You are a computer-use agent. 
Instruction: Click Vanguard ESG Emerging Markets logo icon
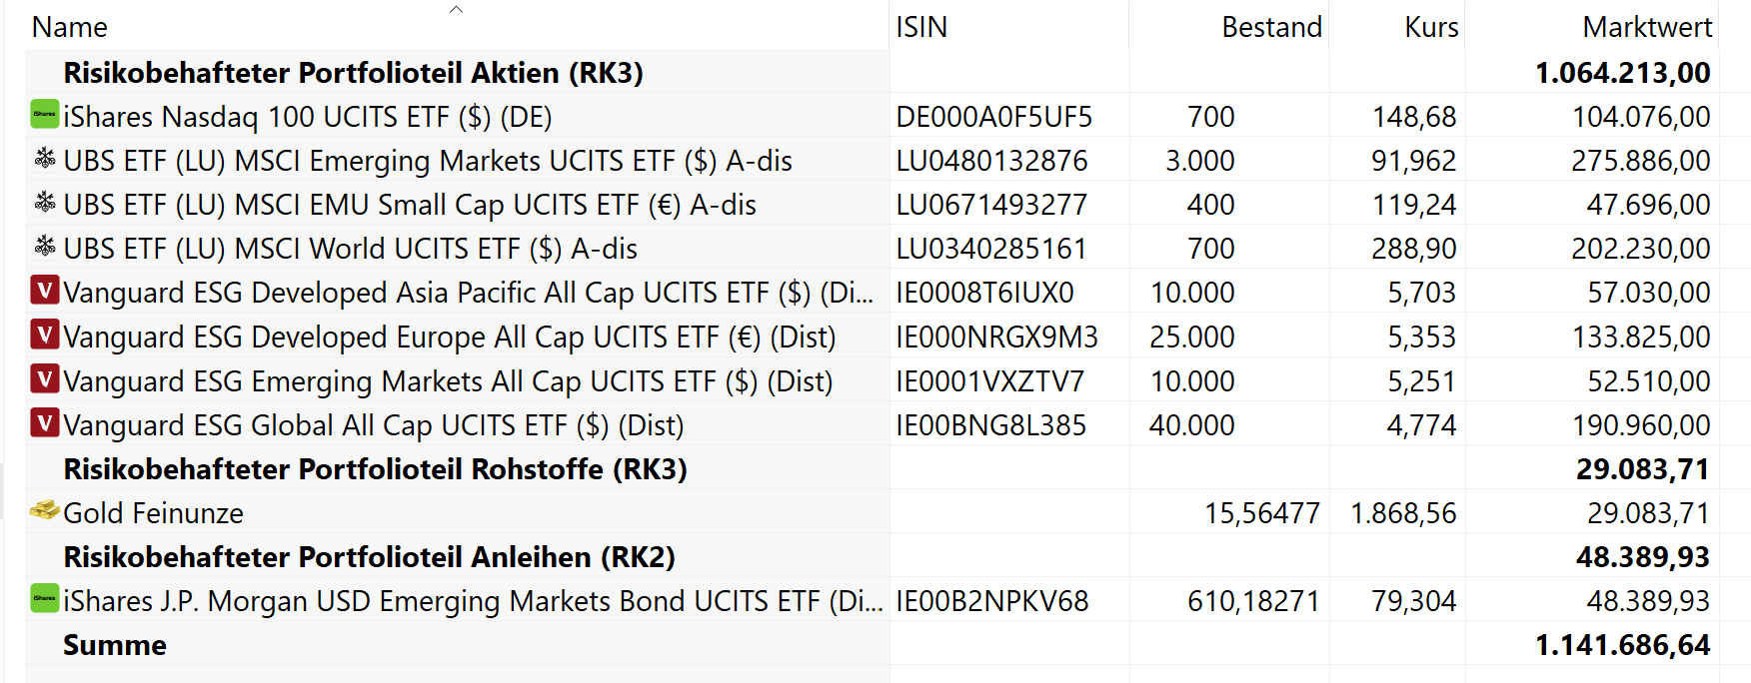click(x=45, y=378)
